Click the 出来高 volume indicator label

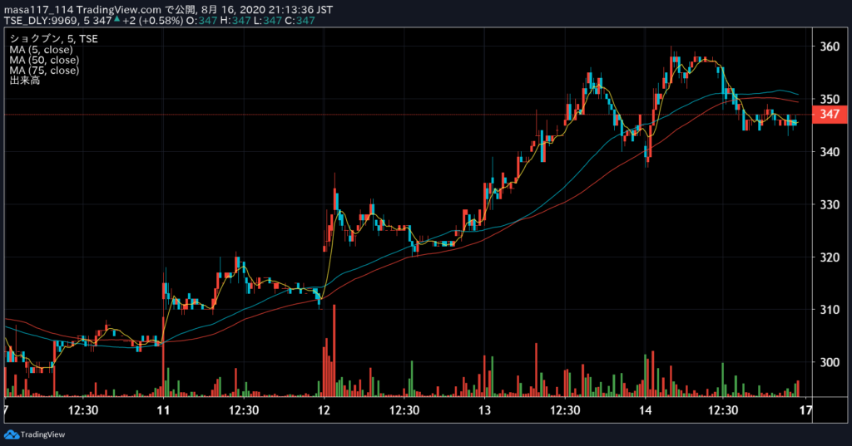click(x=24, y=81)
